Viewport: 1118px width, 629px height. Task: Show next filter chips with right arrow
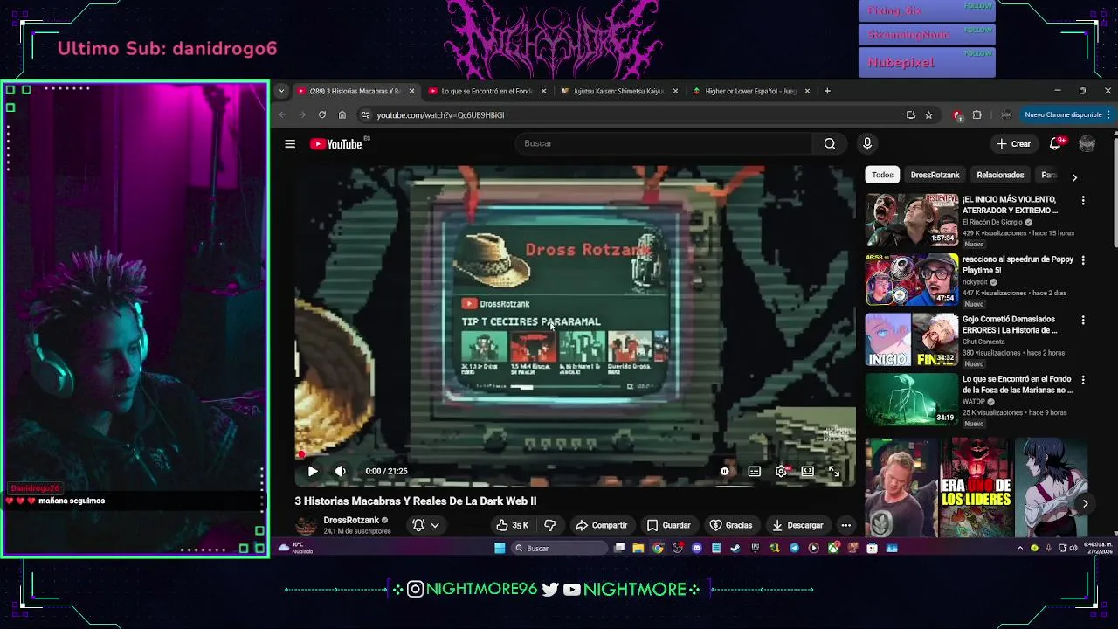point(1074,176)
